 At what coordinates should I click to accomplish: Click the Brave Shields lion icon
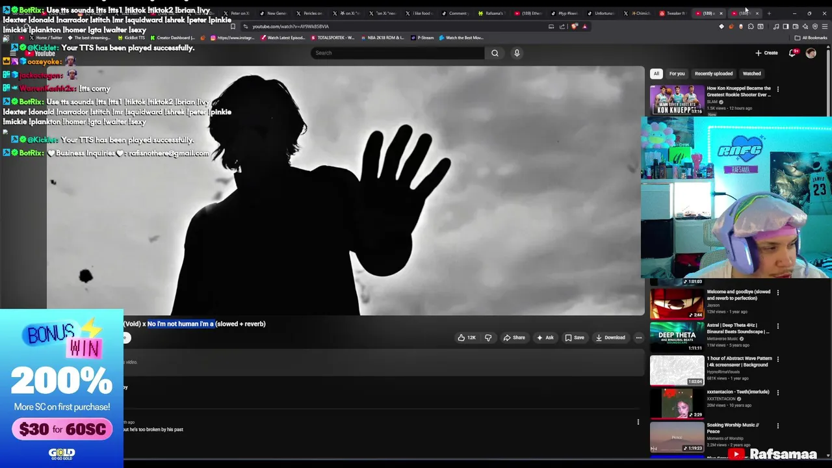coord(575,27)
